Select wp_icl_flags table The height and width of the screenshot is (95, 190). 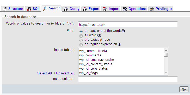coord(121,73)
